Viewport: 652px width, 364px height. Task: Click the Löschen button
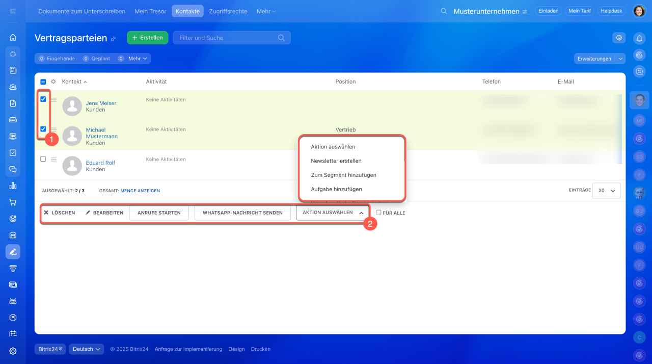coord(59,213)
